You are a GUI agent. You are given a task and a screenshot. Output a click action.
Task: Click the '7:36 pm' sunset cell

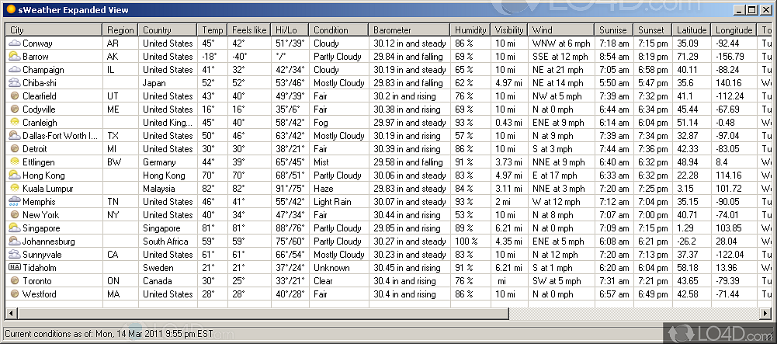click(653, 148)
